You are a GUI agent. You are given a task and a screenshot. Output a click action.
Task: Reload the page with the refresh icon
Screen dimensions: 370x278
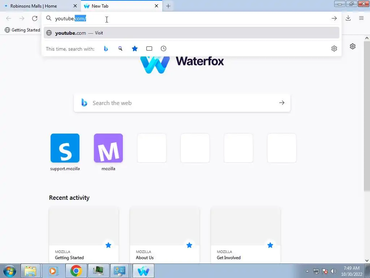click(x=35, y=18)
